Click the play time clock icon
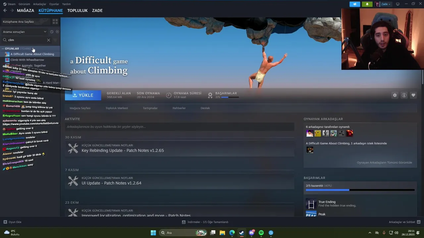The image size is (424, 238). 169,95
